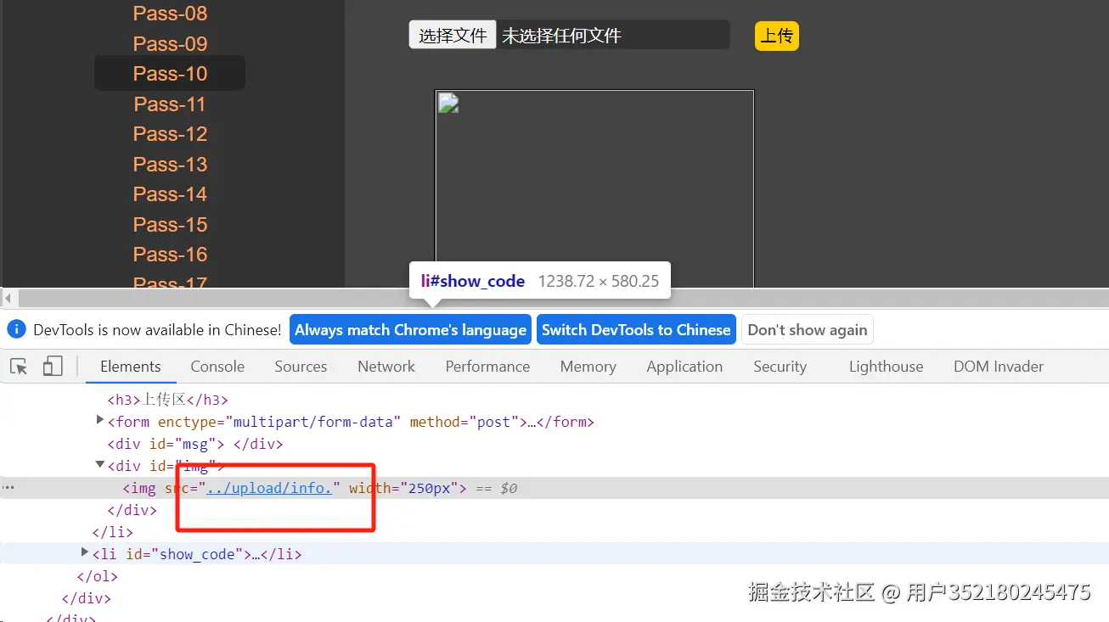This screenshot has height=622, width=1109.
Task: Click the horizontal scrollbar left arrow
Action: point(8,298)
